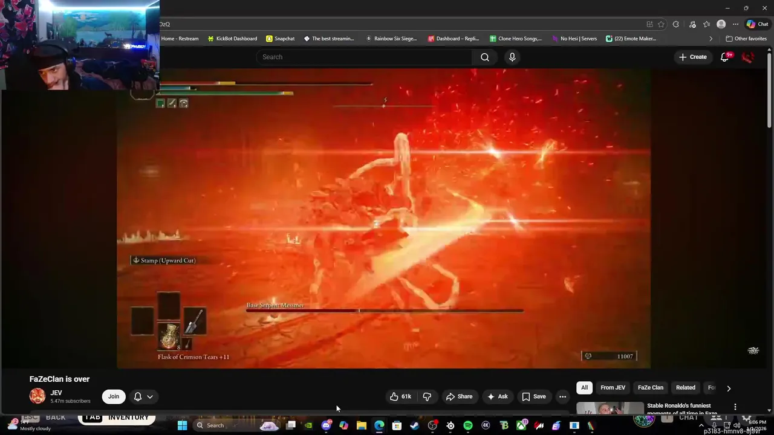Click the Windows Start button
This screenshot has height=435, width=774.
click(182, 425)
